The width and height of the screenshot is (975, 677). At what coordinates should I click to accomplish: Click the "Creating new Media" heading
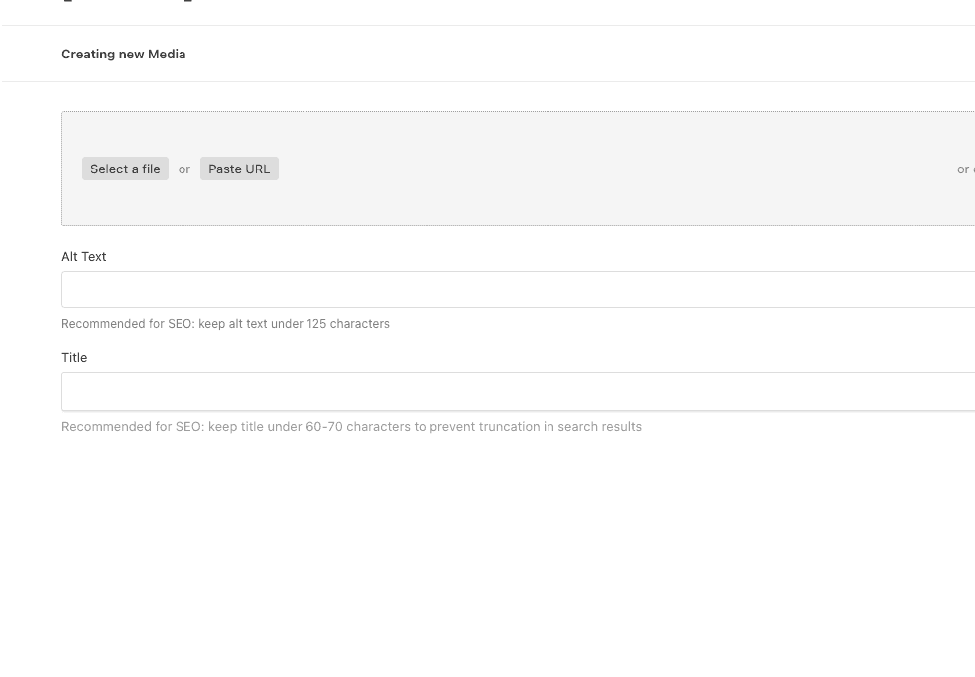pos(123,55)
